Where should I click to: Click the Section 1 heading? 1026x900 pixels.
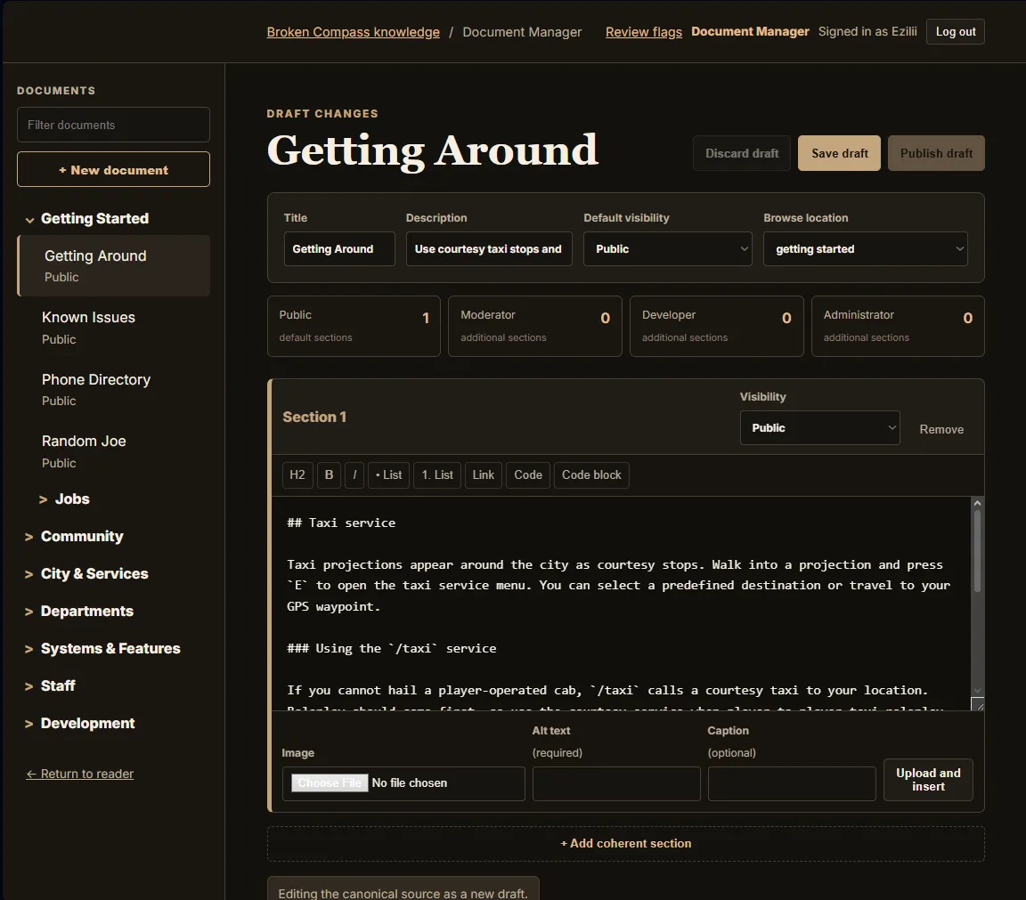coord(314,417)
